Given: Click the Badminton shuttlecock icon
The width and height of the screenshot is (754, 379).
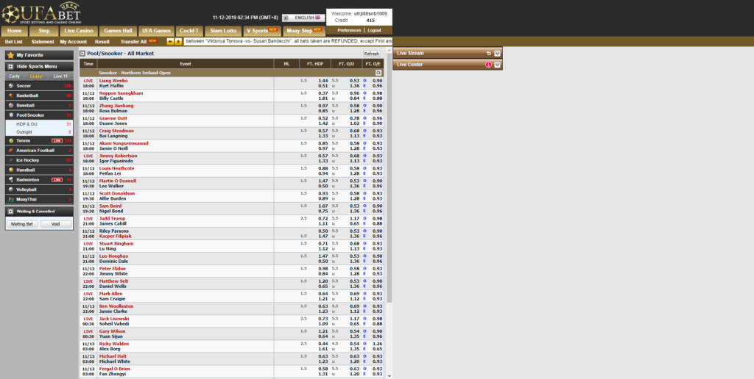Looking at the screenshot, I should (x=11, y=179).
